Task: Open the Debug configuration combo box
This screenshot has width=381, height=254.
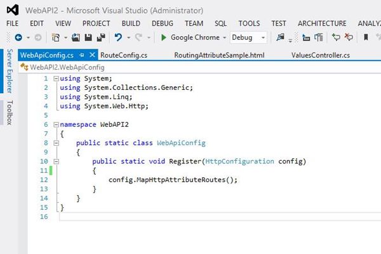Action: pos(248,37)
